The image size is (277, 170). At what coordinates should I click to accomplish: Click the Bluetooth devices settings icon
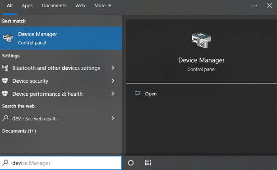pyautogui.click(x=5, y=68)
